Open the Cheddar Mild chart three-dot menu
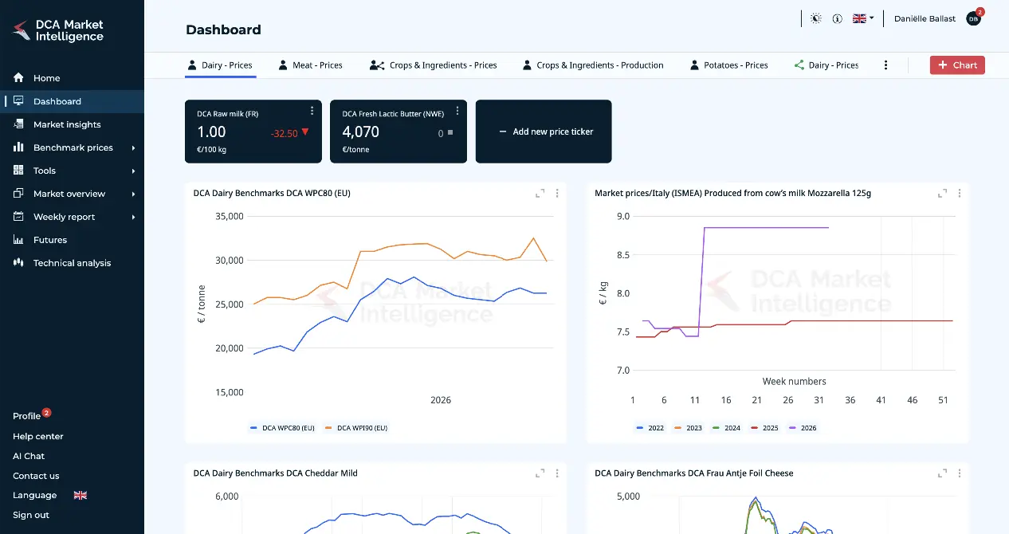 pyautogui.click(x=557, y=473)
